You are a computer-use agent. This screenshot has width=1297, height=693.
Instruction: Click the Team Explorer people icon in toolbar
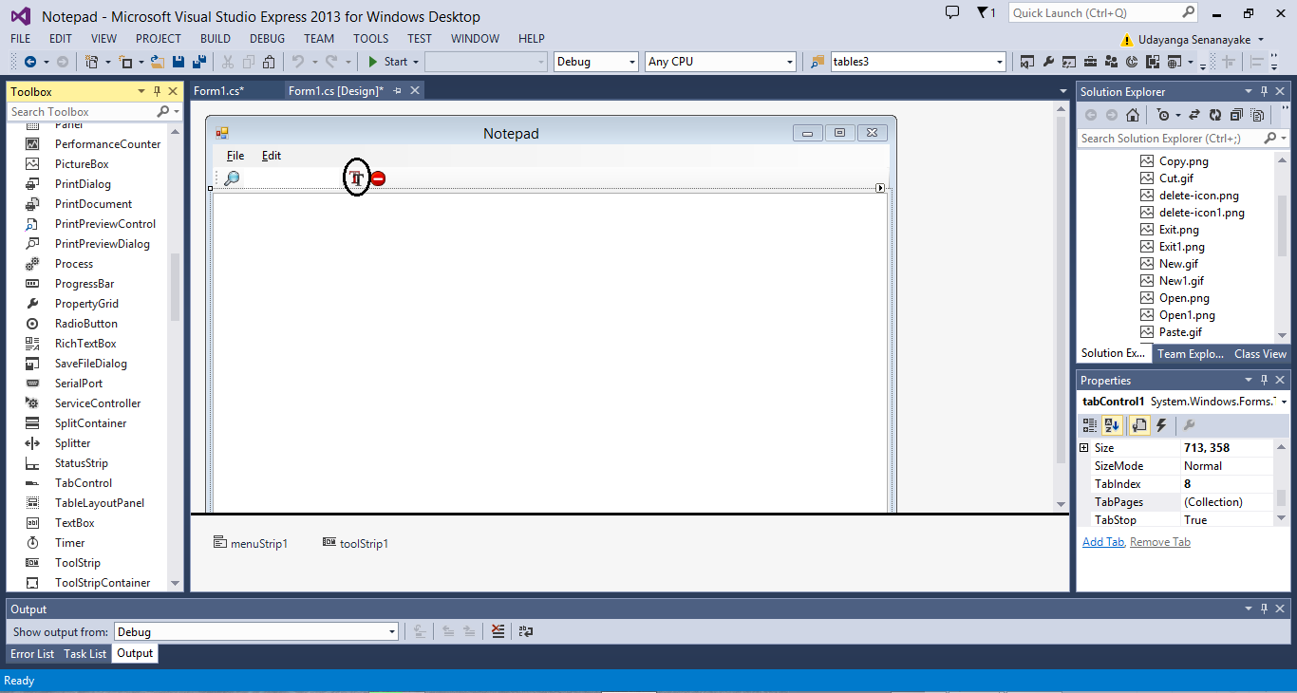(x=1111, y=62)
